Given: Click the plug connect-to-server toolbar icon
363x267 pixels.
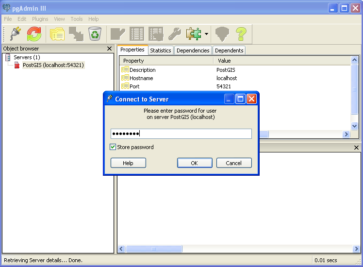Looking at the screenshot, I should pos(15,34).
